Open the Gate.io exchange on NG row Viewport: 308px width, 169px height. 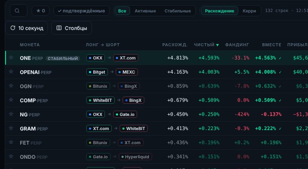pos(125,114)
